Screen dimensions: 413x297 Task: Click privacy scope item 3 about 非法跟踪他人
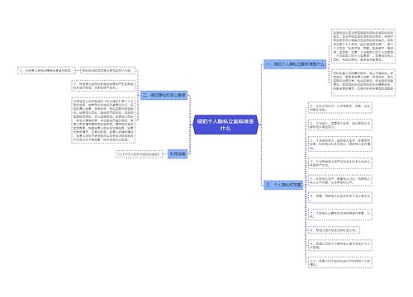[340, 144]
